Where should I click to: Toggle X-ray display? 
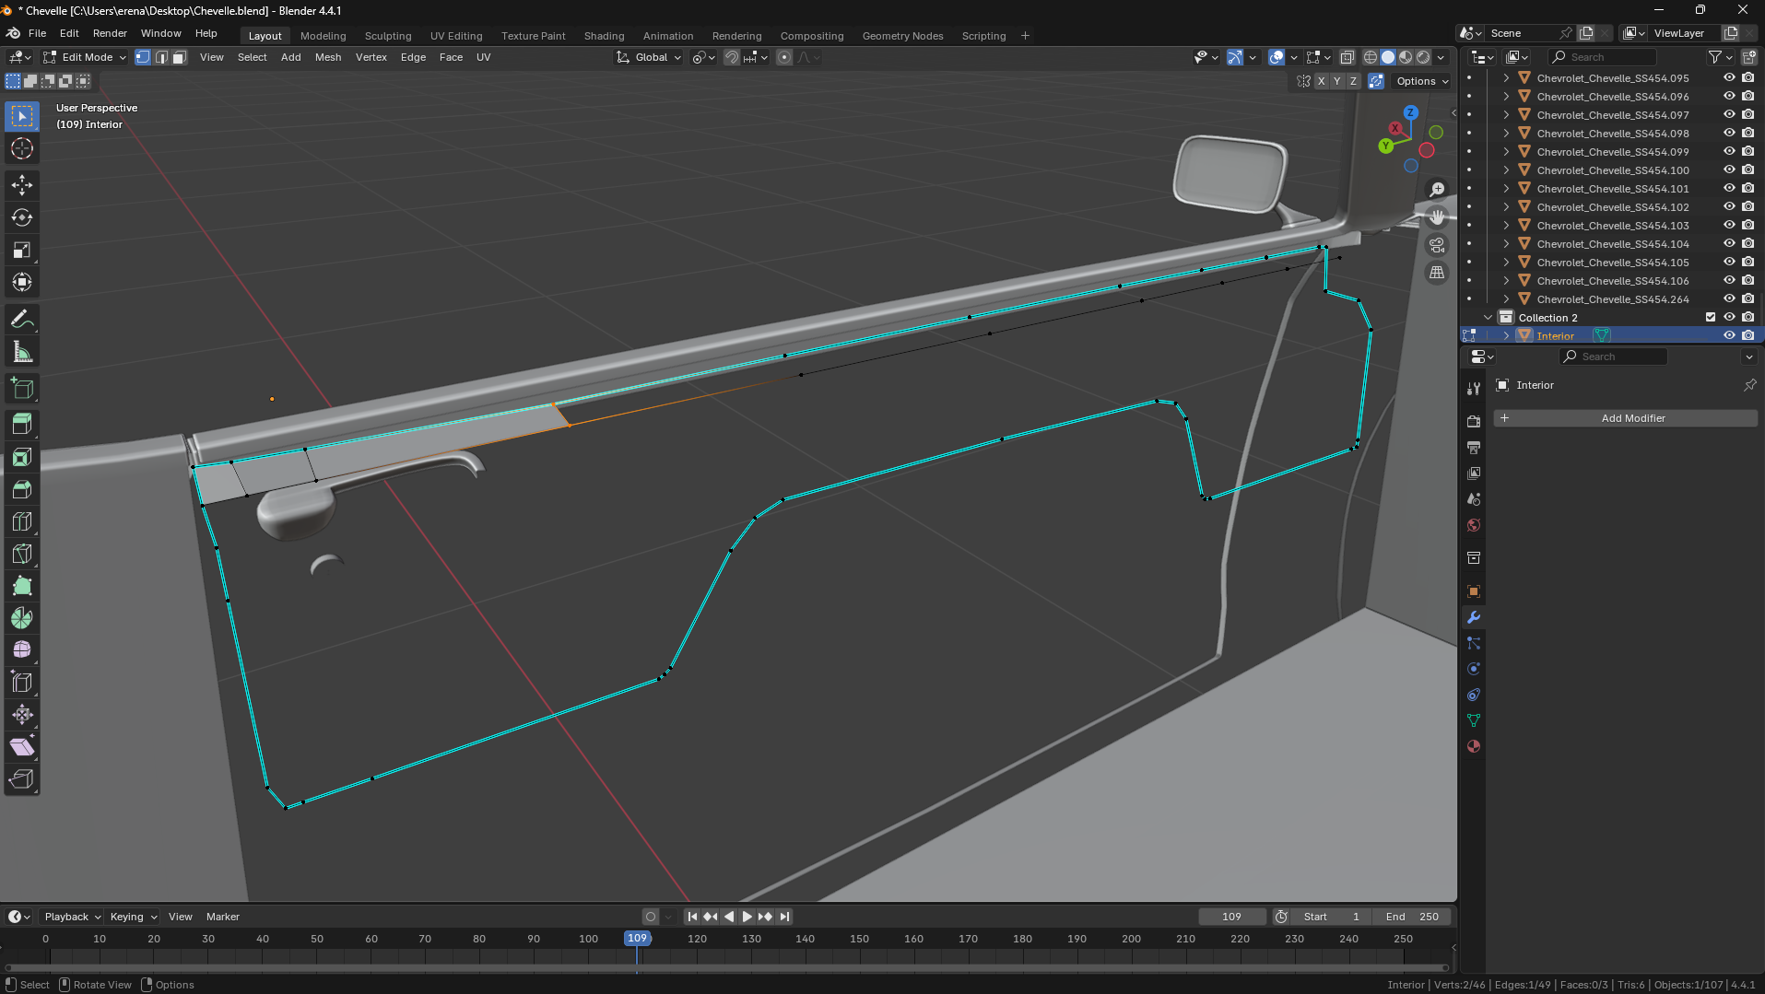[1347, 57]
